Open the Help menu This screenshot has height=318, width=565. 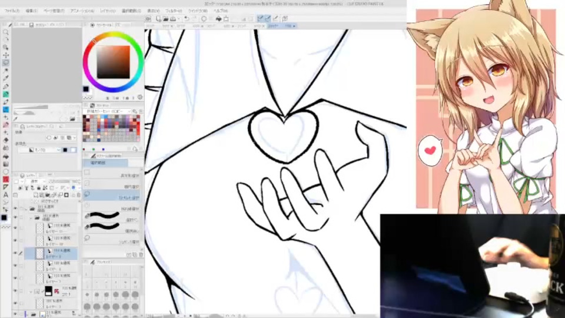pos(221,11)
